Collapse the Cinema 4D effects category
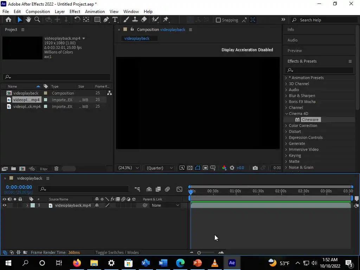This screenshot has width=360, height=270. (287, 114)
